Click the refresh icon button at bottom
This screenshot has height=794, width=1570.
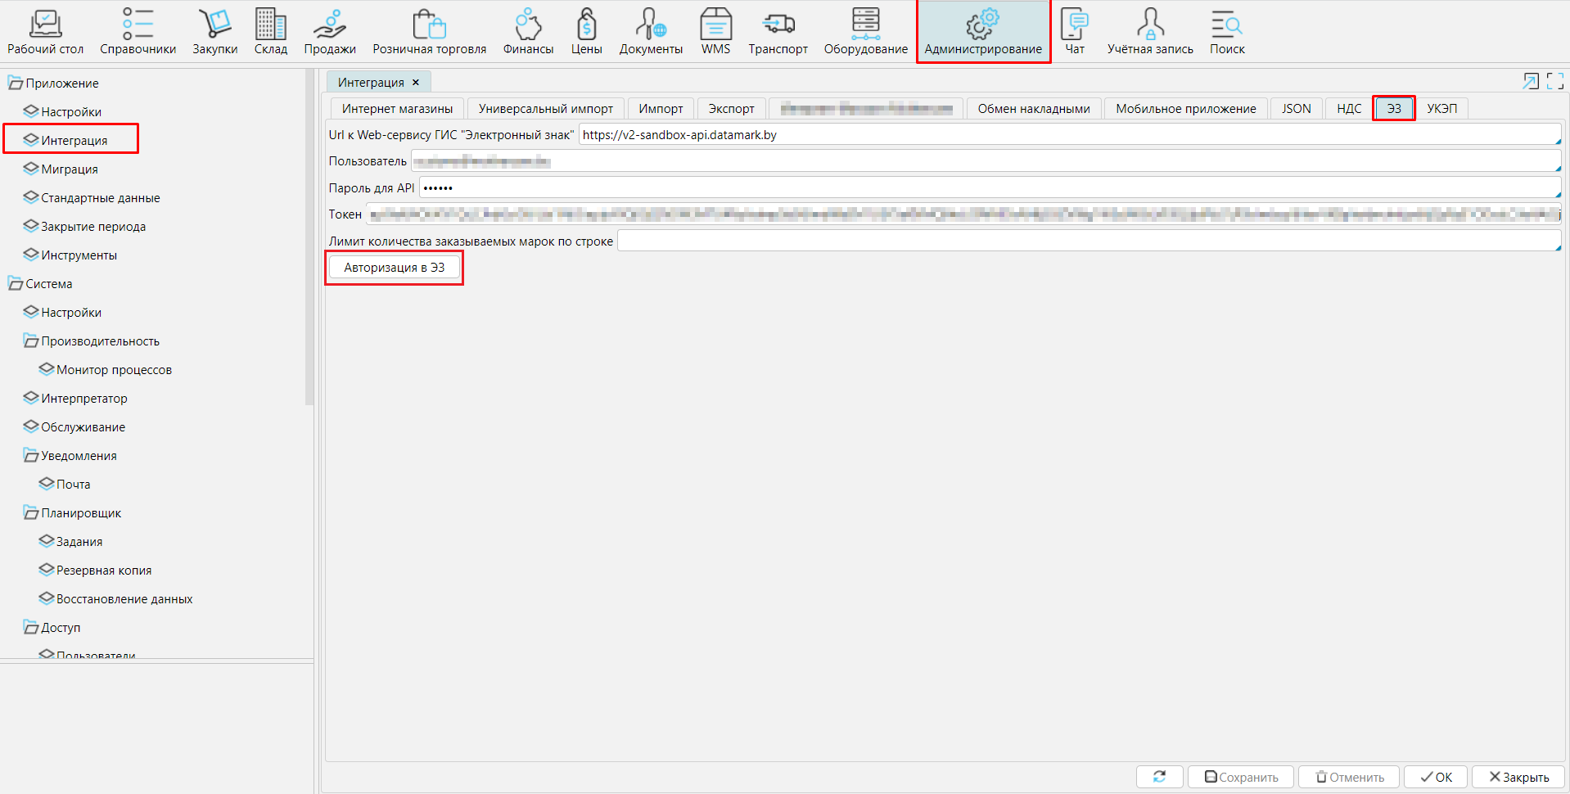click(1159, 777)
